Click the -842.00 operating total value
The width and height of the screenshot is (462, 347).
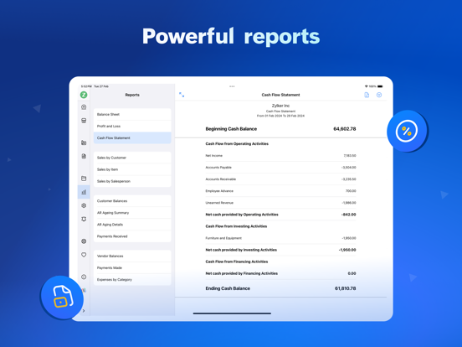(348, 215)
